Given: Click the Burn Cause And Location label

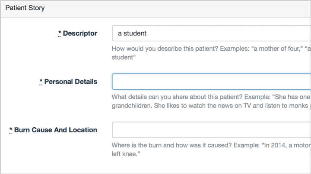Looking at the screenshot, I should point(55,130).
